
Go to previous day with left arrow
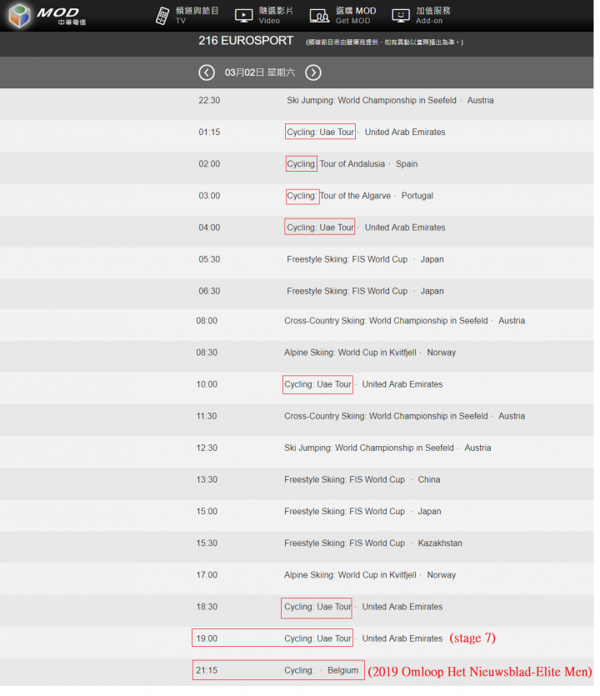pos(207,73)
